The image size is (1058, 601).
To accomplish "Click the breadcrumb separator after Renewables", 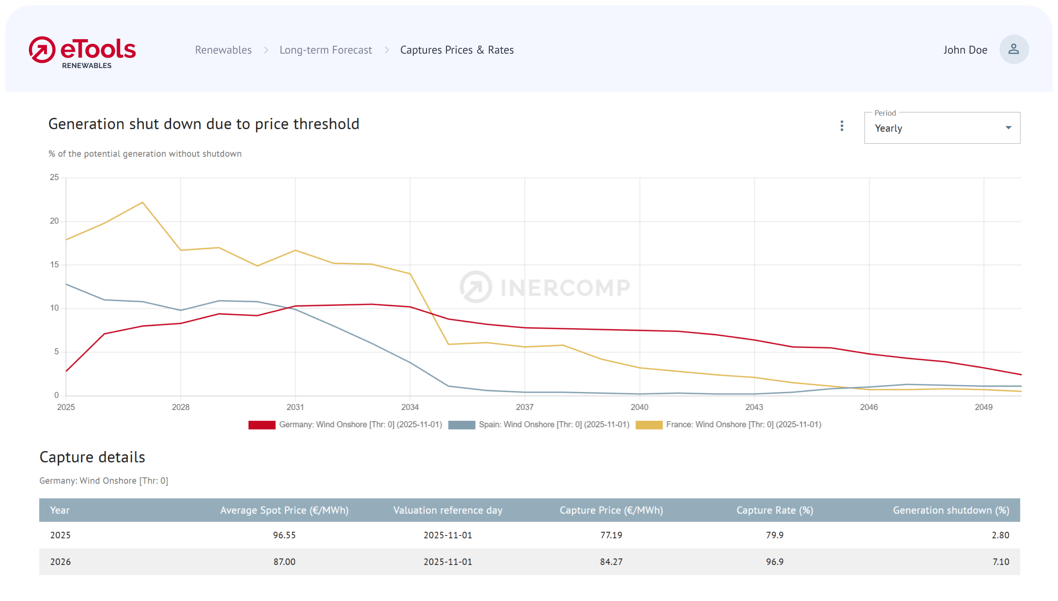I will (x=265, y=50).
